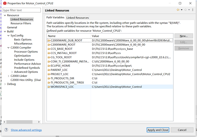Click the back navigation arrow icon
The height and width of the screenshot is (137, 197).
pos(178,10)
